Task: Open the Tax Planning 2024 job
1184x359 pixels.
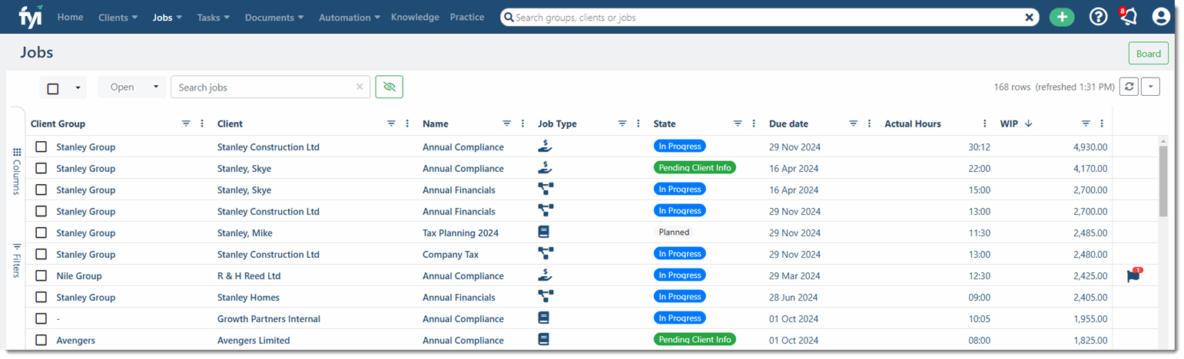Action: pos(460,232)
